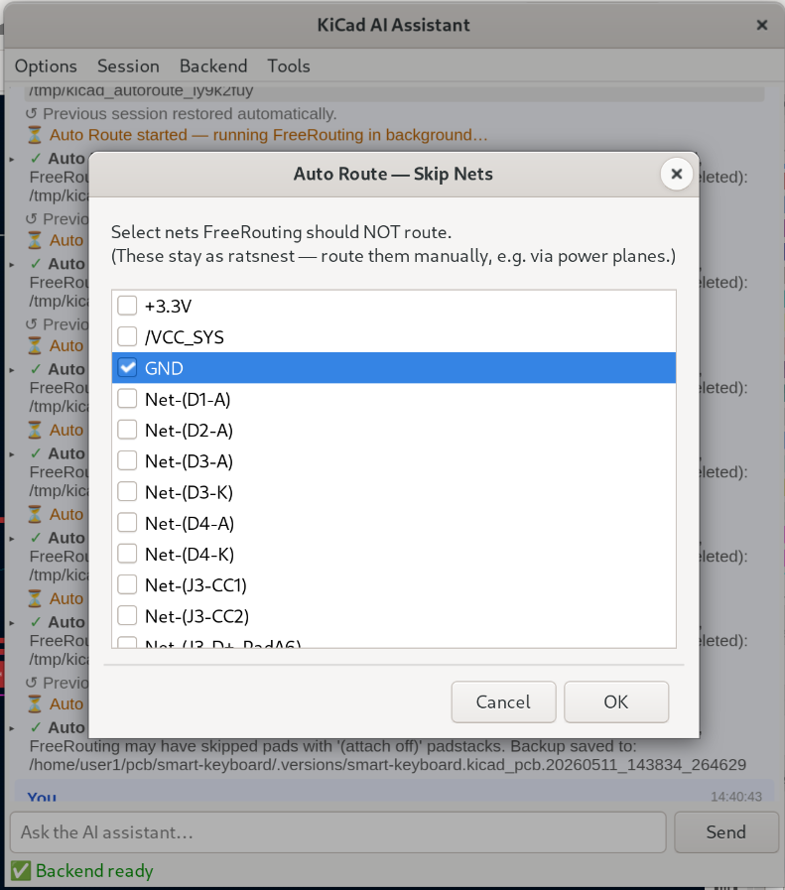The image size is (785, 890).
Task: Close the Auto Route Skip Nets dialog
Action: point(677,175)
